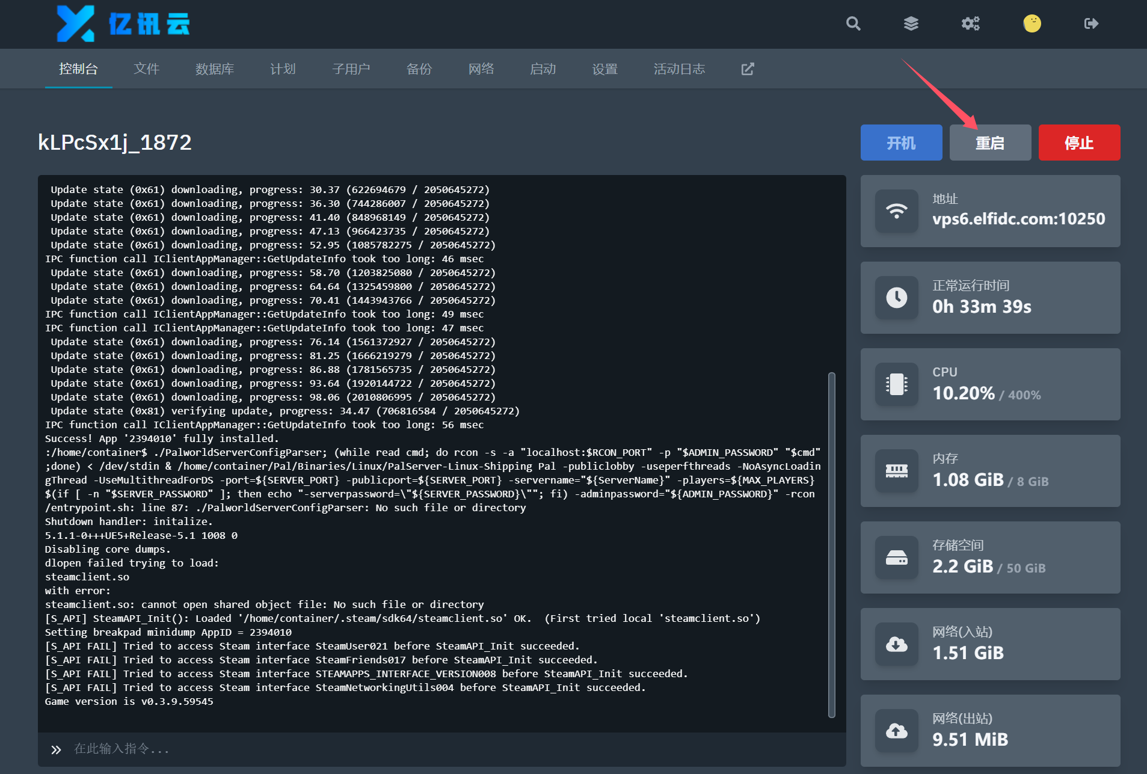Click console line 'Game version is v0.3.9.59545'
This screenshot has height=774, width=1147.
coord(129,701)
